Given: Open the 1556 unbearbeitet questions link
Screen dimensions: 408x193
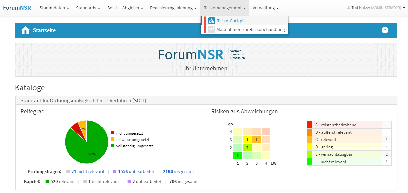Looking at the screenshot, I should (136, 171).
